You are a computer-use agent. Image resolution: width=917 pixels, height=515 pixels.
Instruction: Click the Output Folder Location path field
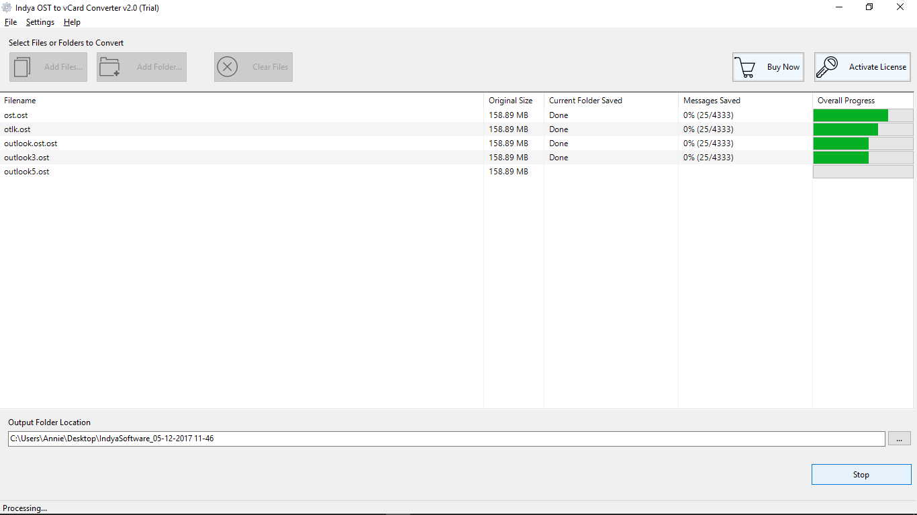tap(446, 439)
